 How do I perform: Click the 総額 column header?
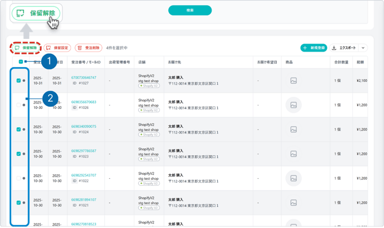tap(361, 62)
